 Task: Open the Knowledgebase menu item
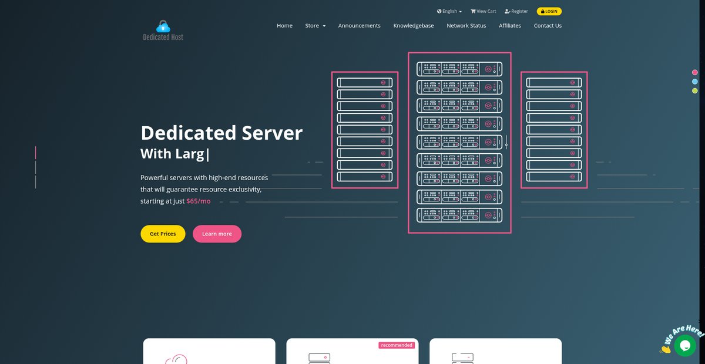click(x=414, y=25)
